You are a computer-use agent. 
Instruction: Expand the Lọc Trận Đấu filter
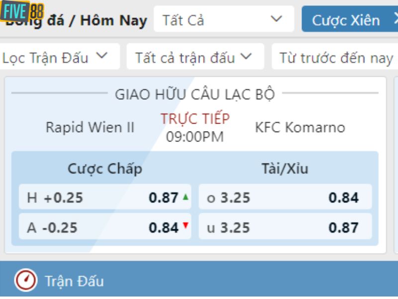pos(55,57)
